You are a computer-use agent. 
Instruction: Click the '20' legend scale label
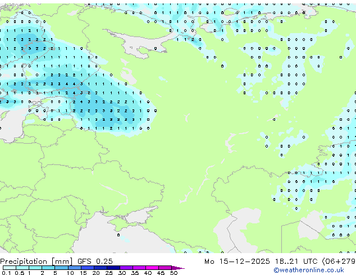[x=96, y=273]
